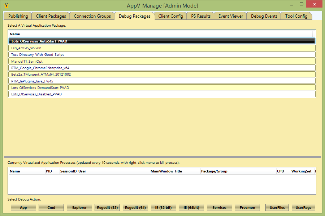The image size is (325, 216).
Task: Open the Event Viewer tab
Action: click(230, 16)
